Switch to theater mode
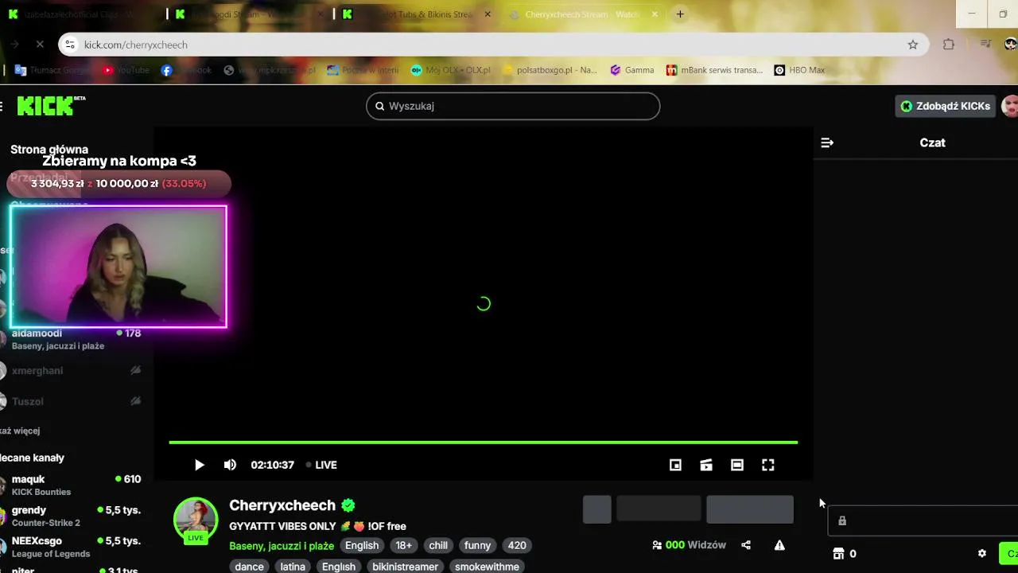The height and width of the screenshot is (573, 1018). click(x=737, y=465)
